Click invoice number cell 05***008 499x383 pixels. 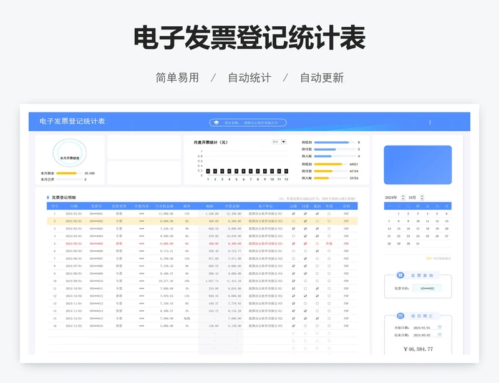coord(96,266)
